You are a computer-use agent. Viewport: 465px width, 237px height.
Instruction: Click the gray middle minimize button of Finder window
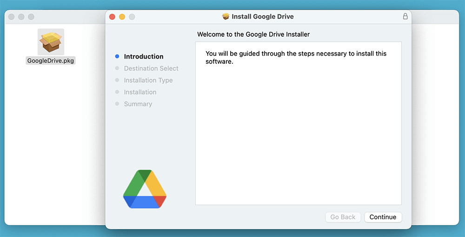[x=21, y=17]
